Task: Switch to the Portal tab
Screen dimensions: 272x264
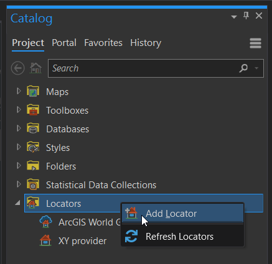Action: pos(64,43)
